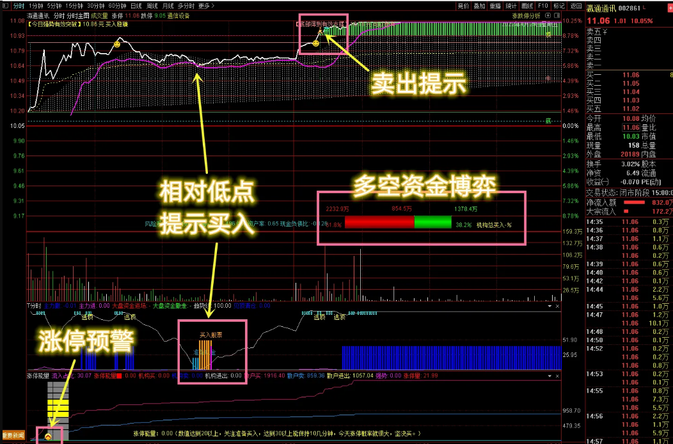This screenshot has width=673, height=444.
Task: Switch to the 5分钟 chart tab
Action: point(54,6)
